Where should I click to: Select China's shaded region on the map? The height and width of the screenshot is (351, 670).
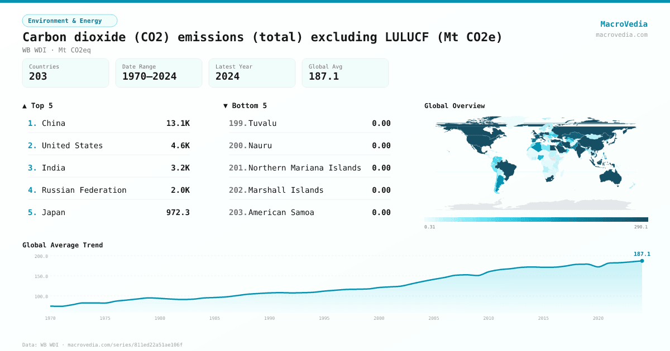point(592,144)
